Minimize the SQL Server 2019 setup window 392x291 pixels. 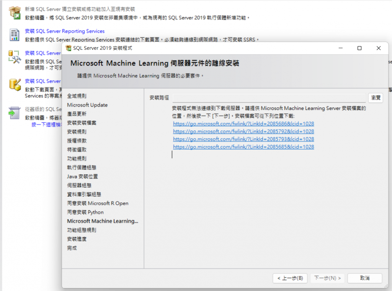click(340, 48)
